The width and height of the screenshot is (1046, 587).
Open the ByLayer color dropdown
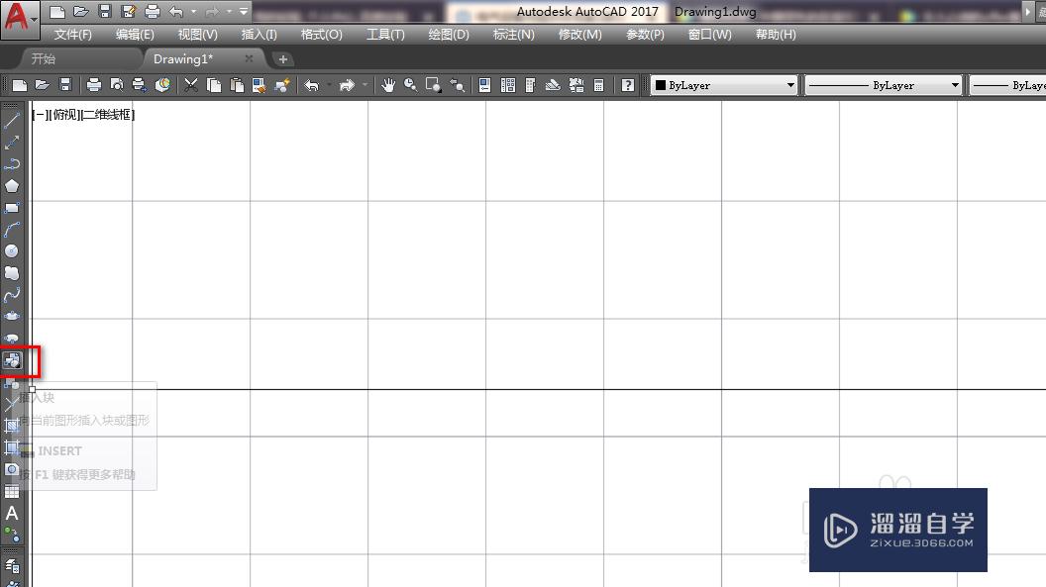(x=792, y=84)
